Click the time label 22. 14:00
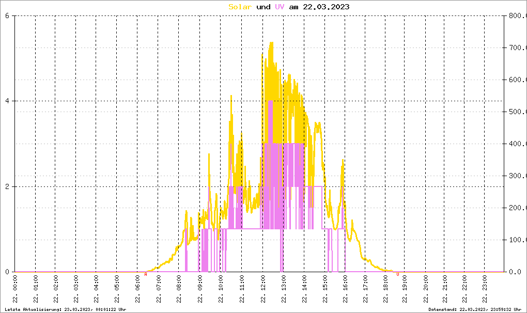The height and width of the screenshot is (313, 527). [x=304, y=289]
